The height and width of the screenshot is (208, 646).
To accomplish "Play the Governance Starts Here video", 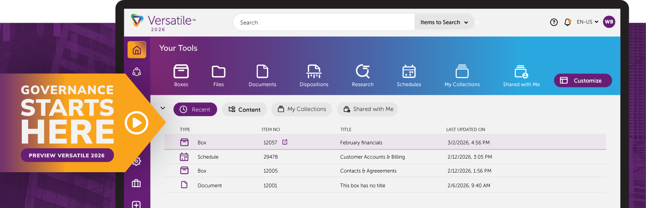I will 136,122.
